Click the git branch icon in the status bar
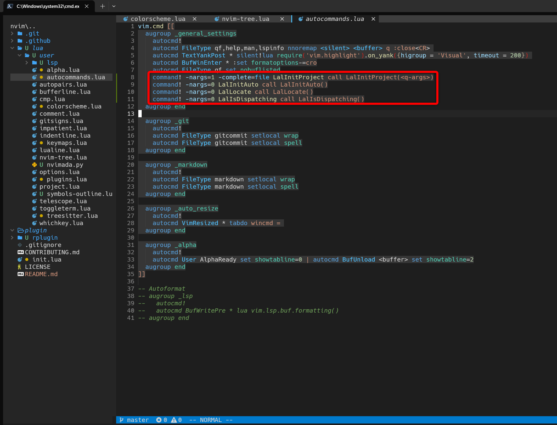 click(121, 420)
